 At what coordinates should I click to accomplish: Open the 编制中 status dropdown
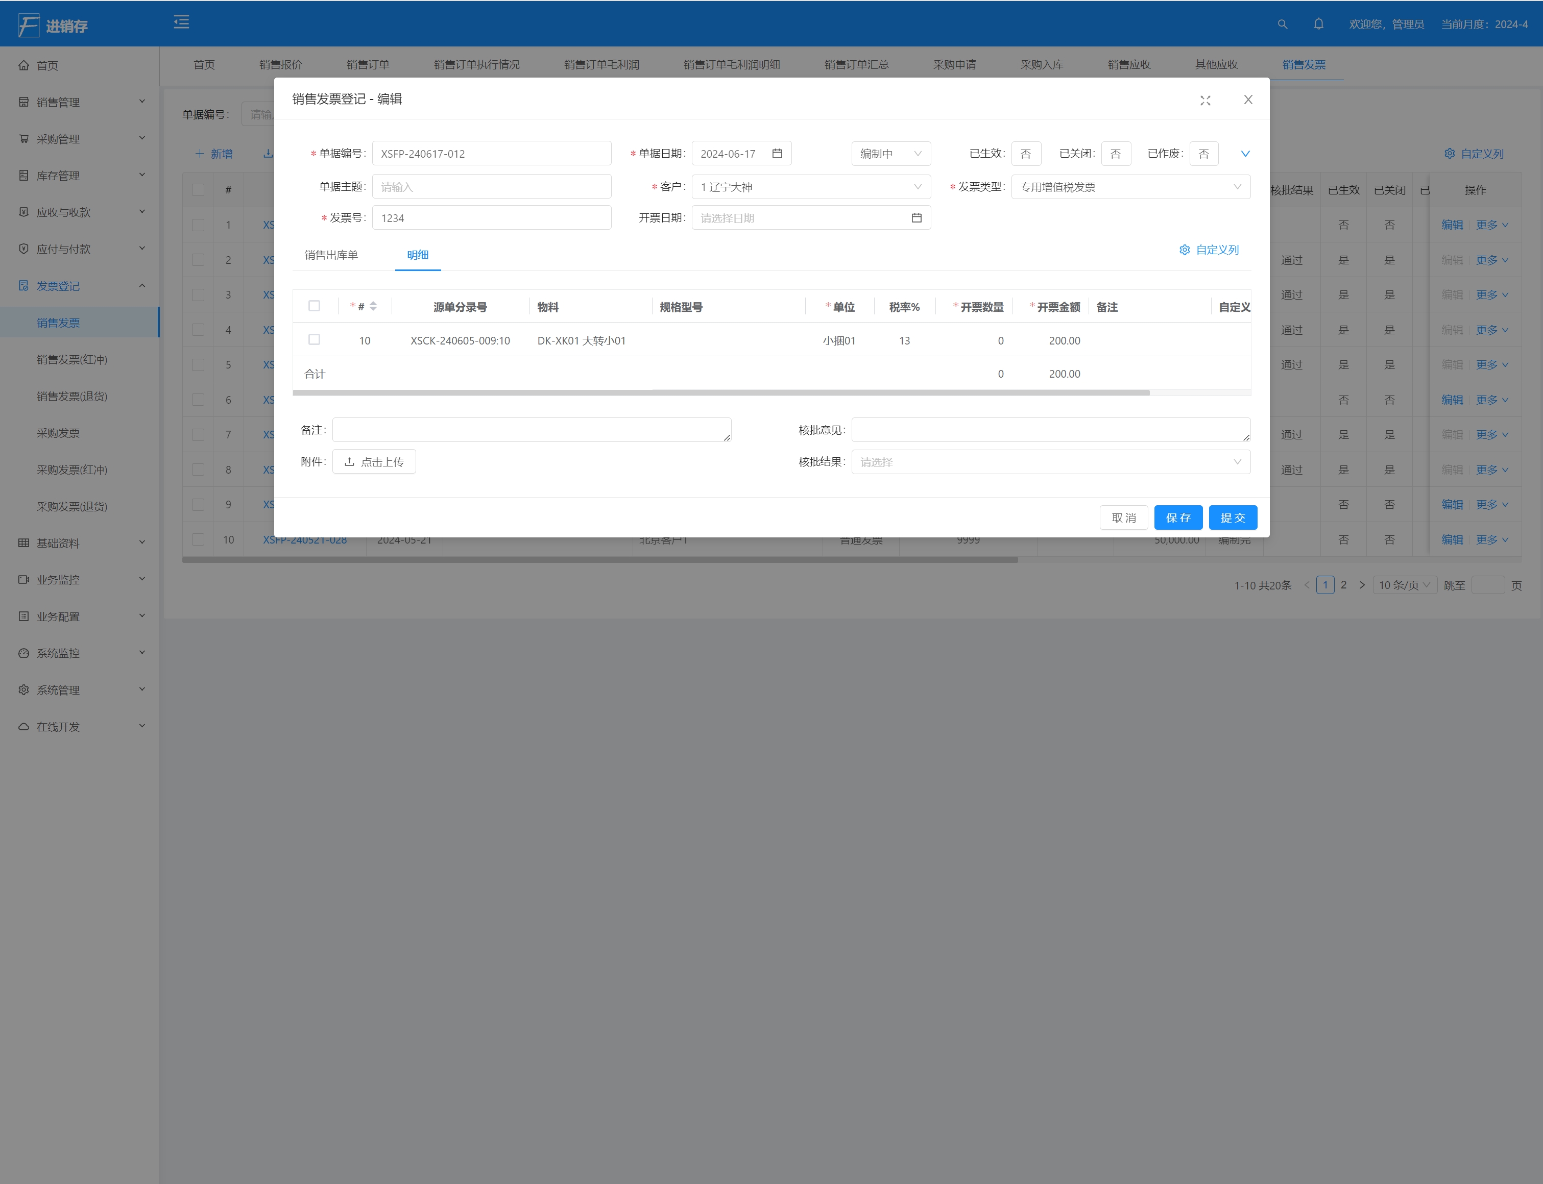pyautogui.click(x=890, y=154)
